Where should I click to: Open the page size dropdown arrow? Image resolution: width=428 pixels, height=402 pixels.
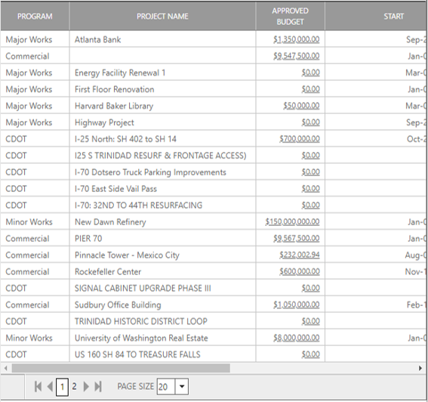coord(182,386)
